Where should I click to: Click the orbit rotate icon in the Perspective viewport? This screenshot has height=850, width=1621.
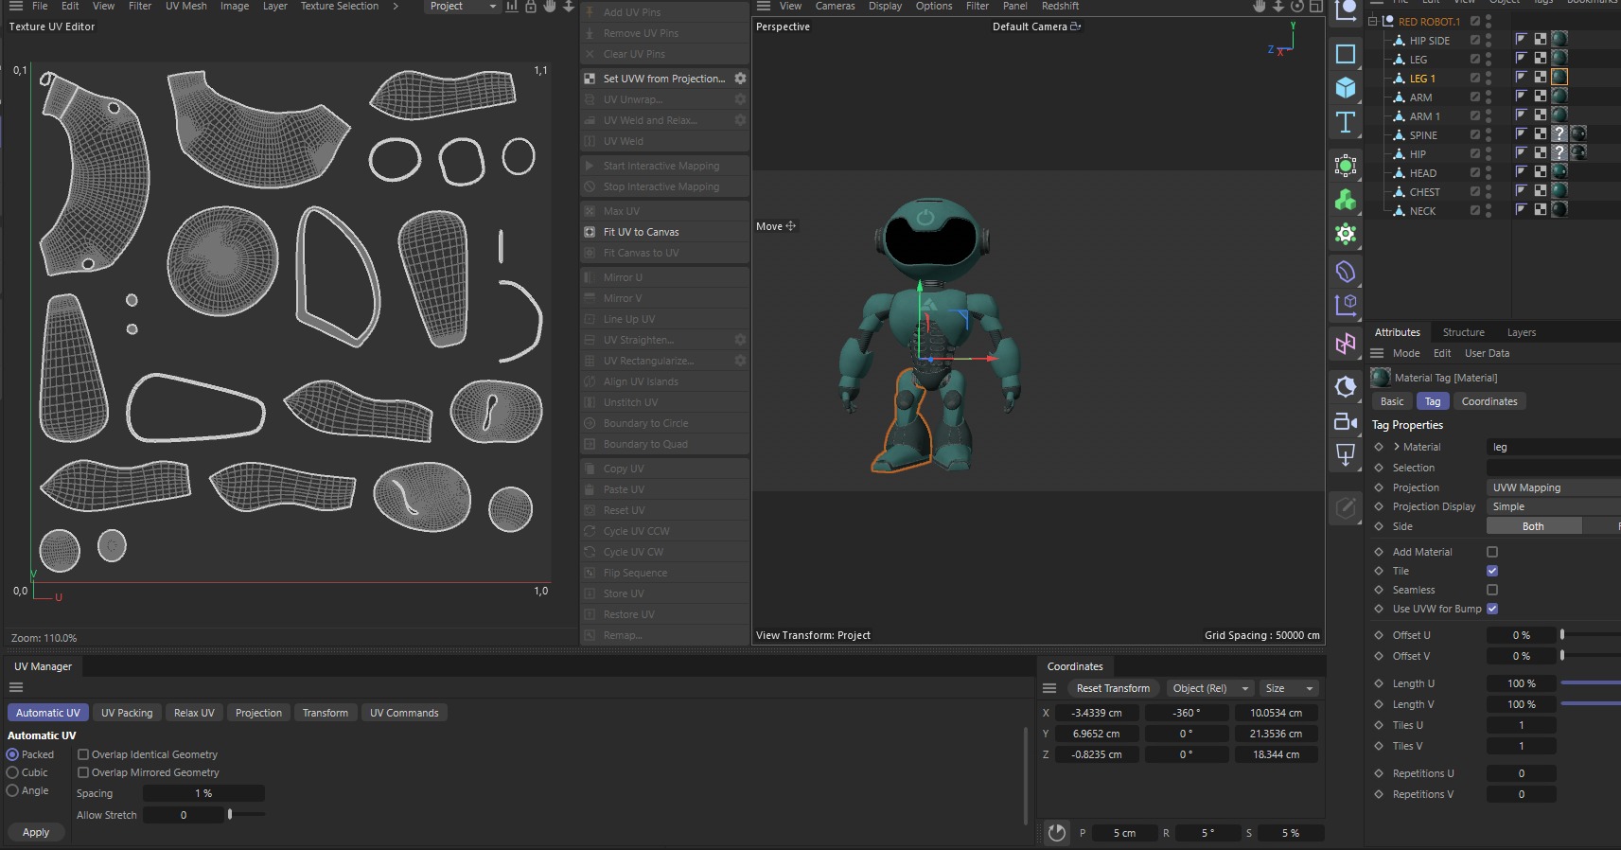[x=1296, y=7]
